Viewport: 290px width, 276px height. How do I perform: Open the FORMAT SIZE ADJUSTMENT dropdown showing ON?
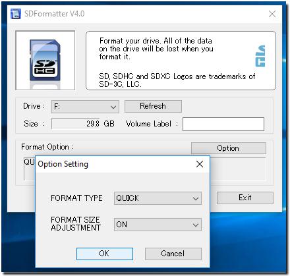click(158, 225)
